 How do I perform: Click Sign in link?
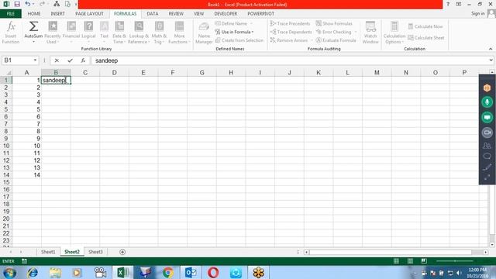pos(477,14)
